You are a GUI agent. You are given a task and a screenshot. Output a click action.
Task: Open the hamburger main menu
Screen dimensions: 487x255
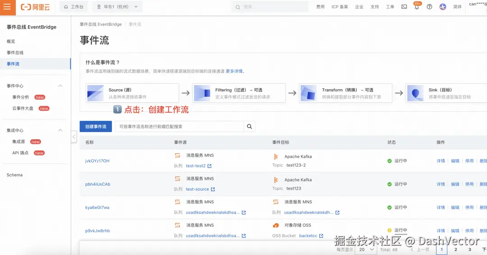8,7
